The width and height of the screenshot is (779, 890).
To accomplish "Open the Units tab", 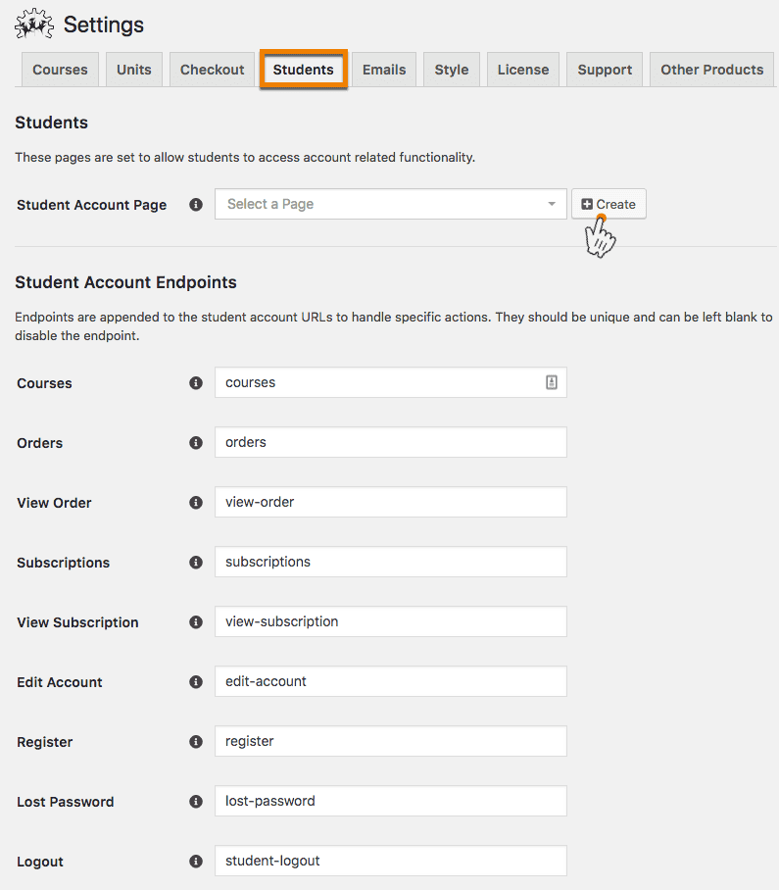I will pos(134,70).
